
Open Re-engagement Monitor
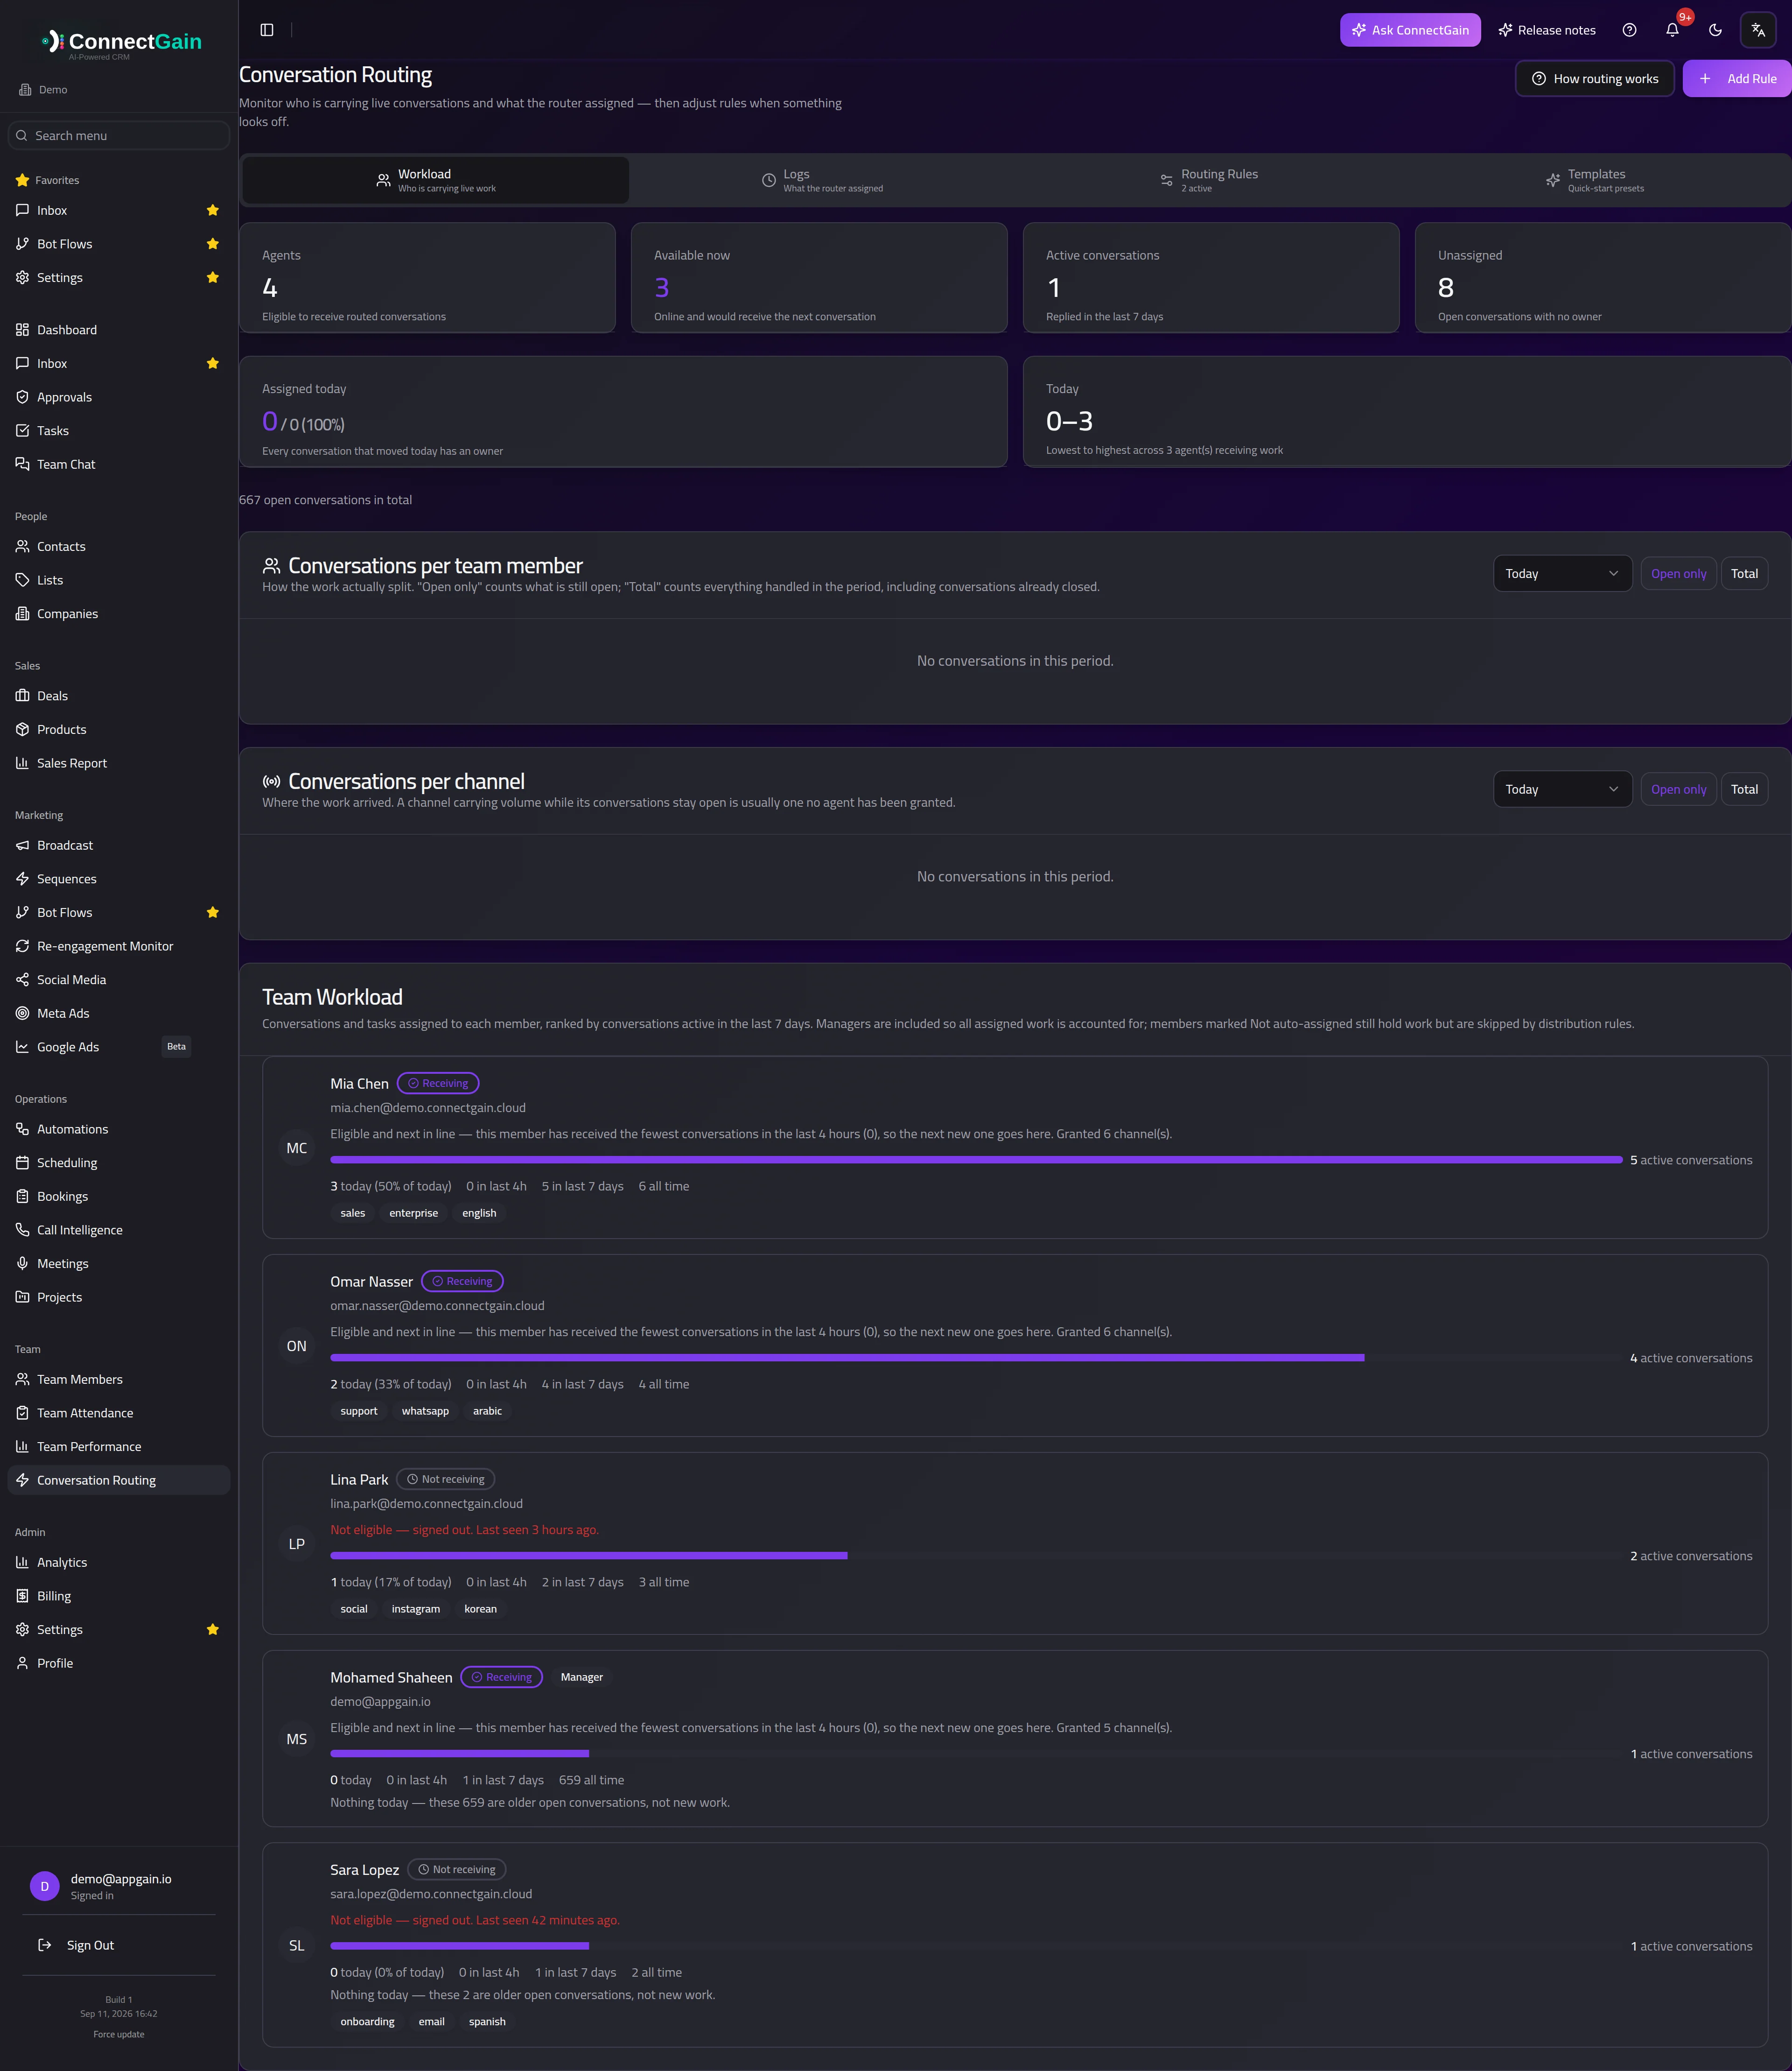[119, 946]
